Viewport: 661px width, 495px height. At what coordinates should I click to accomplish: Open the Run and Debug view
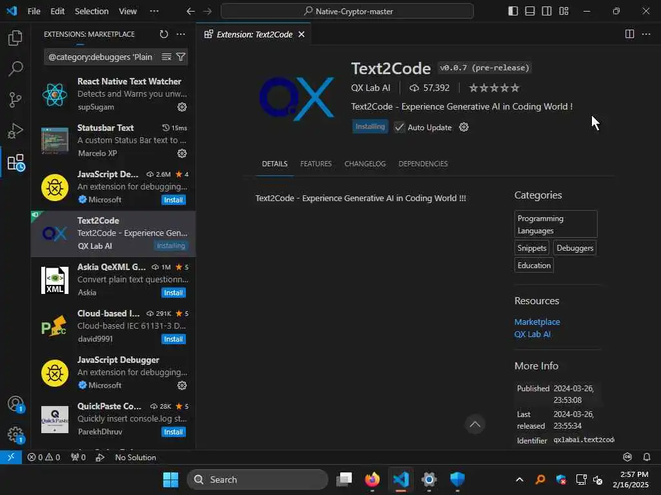(15, 131)
